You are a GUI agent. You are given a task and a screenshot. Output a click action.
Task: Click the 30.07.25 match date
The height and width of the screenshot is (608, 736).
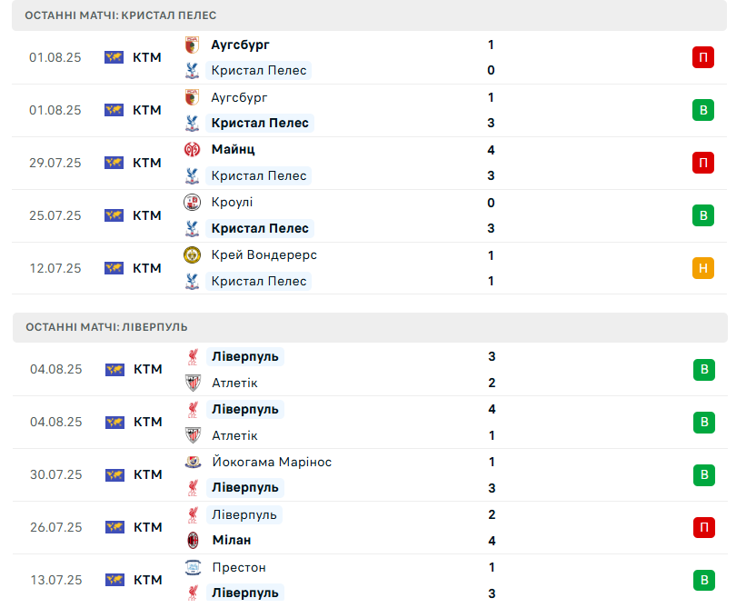click(55, 474)
